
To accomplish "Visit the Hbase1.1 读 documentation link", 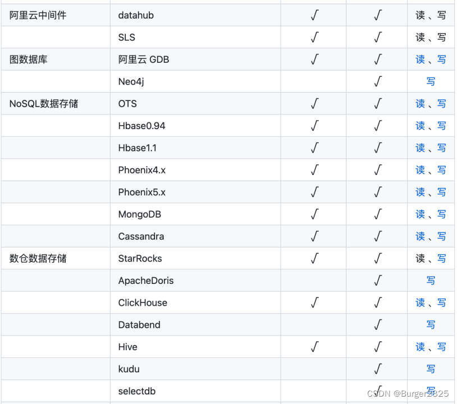I will [x=420, y=148].
